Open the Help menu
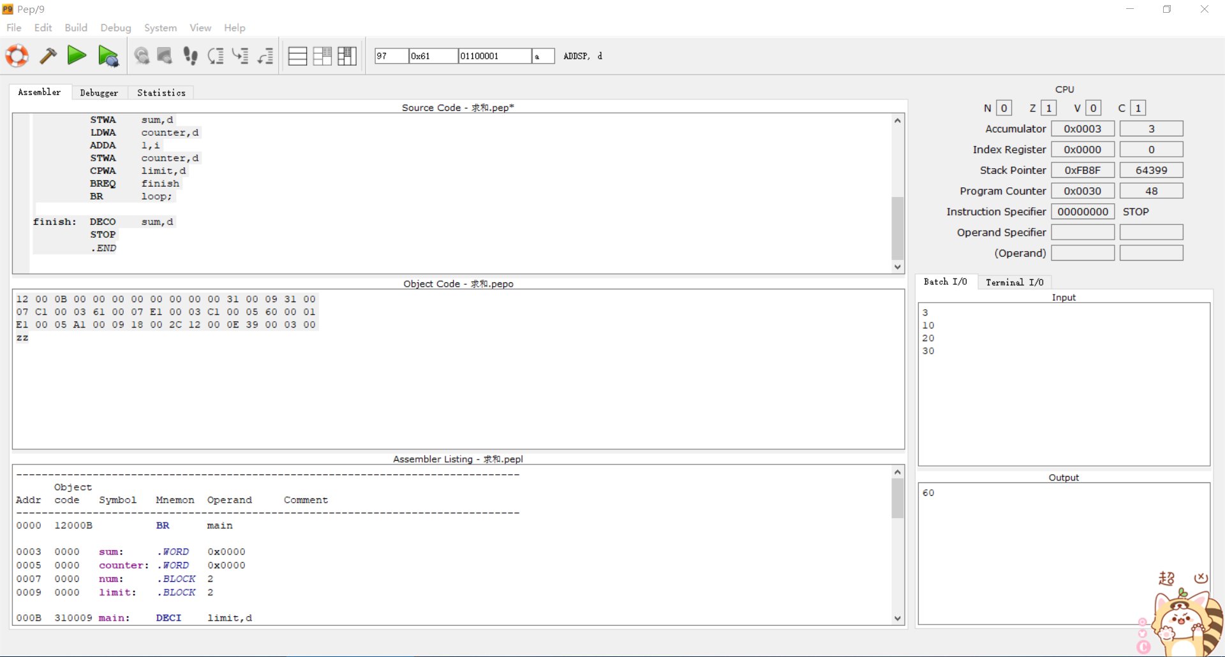 [x=235, y=28]
